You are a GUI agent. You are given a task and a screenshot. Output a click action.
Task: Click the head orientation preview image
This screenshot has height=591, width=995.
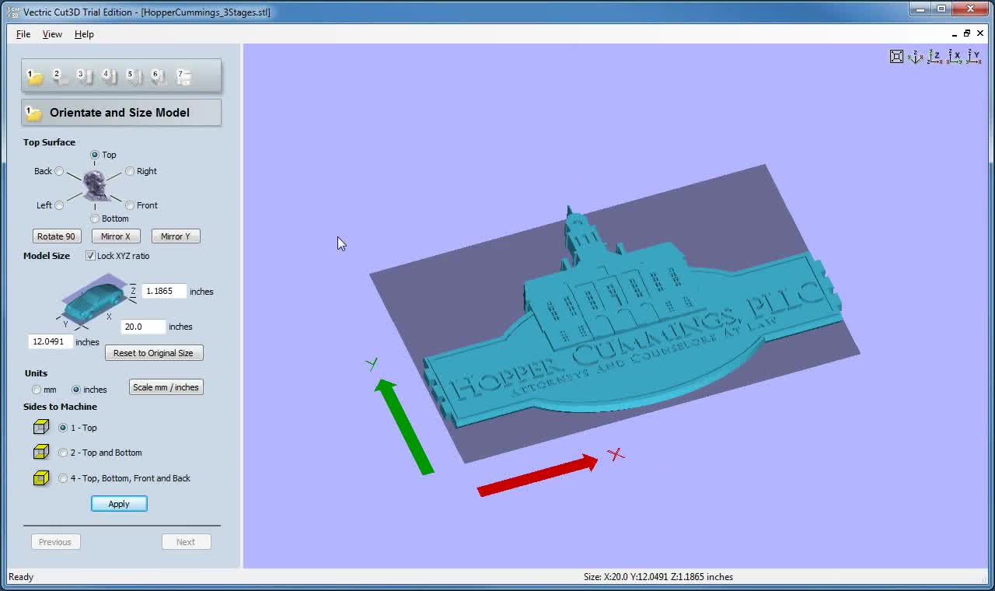click(x=95, y=186)
